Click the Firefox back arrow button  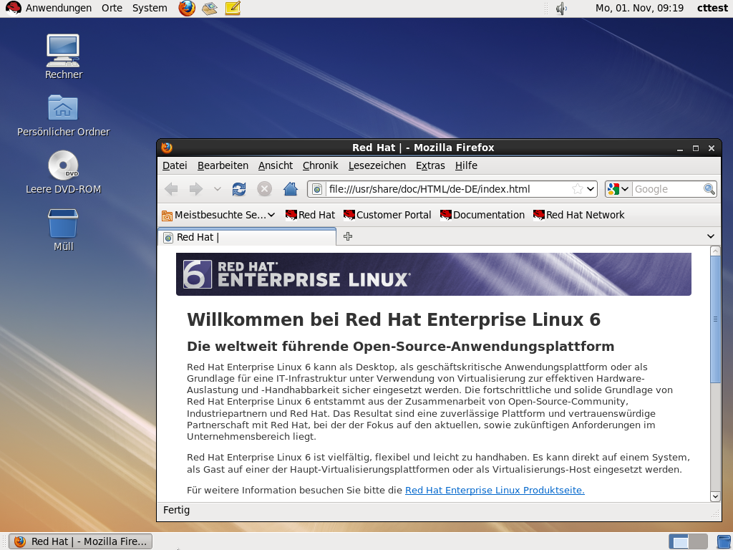point(171,189)
